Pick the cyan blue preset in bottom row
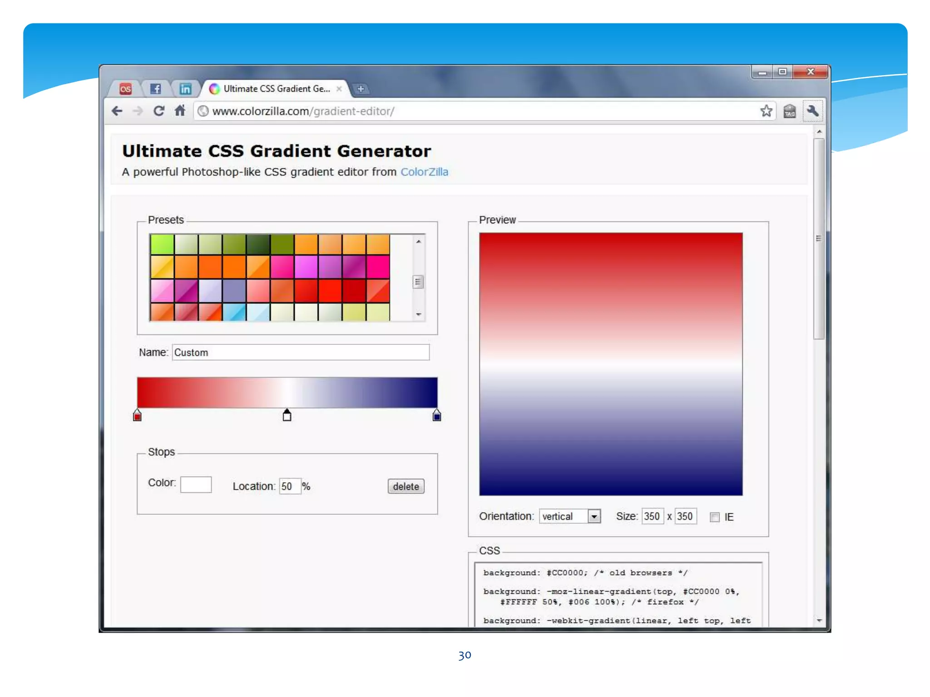Image resolution: width=930 pixels, height=697 pixels. pos(234,312)
